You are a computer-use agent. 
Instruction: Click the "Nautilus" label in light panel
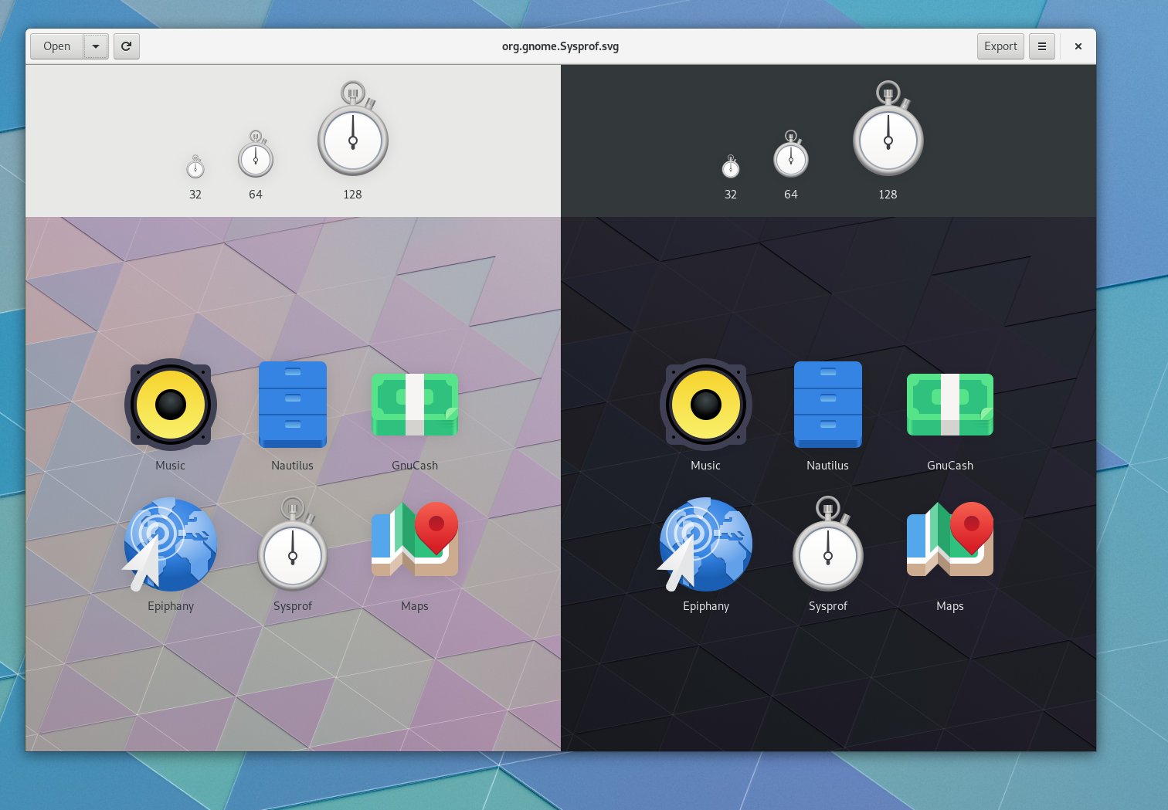293,466
